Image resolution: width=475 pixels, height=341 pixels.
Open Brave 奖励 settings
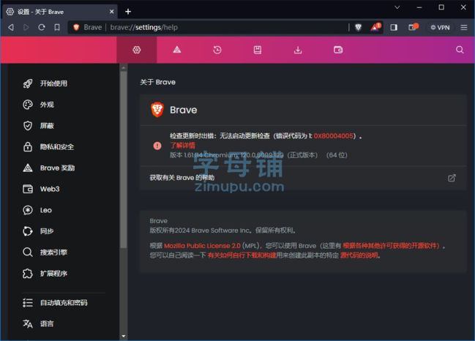point(49,168)
